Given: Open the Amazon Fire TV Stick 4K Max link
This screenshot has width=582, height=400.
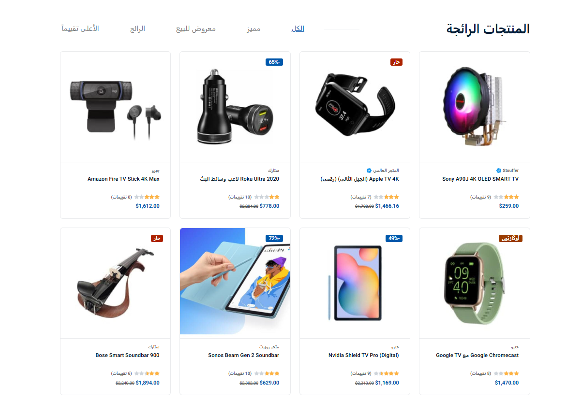Looking at the screenshot, I should 123,179.
